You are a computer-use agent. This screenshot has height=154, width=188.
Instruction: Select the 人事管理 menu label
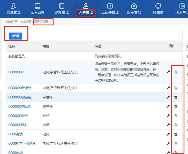pos(86,12)
